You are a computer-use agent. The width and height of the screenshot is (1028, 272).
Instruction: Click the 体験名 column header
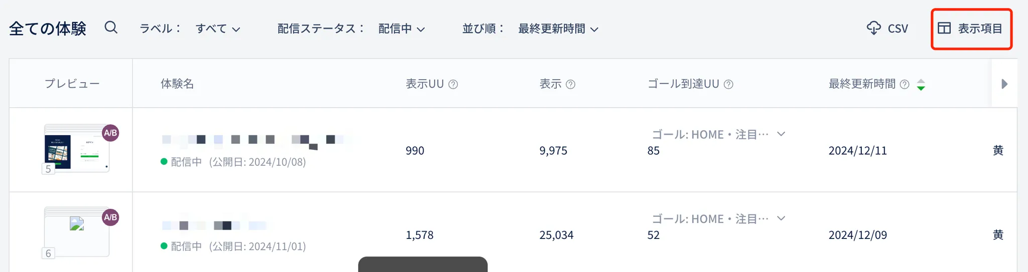click(x=177, y=84)
